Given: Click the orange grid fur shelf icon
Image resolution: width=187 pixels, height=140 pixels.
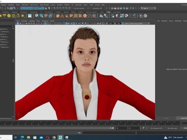Looking at the screenshot, I should click(76, 16).
